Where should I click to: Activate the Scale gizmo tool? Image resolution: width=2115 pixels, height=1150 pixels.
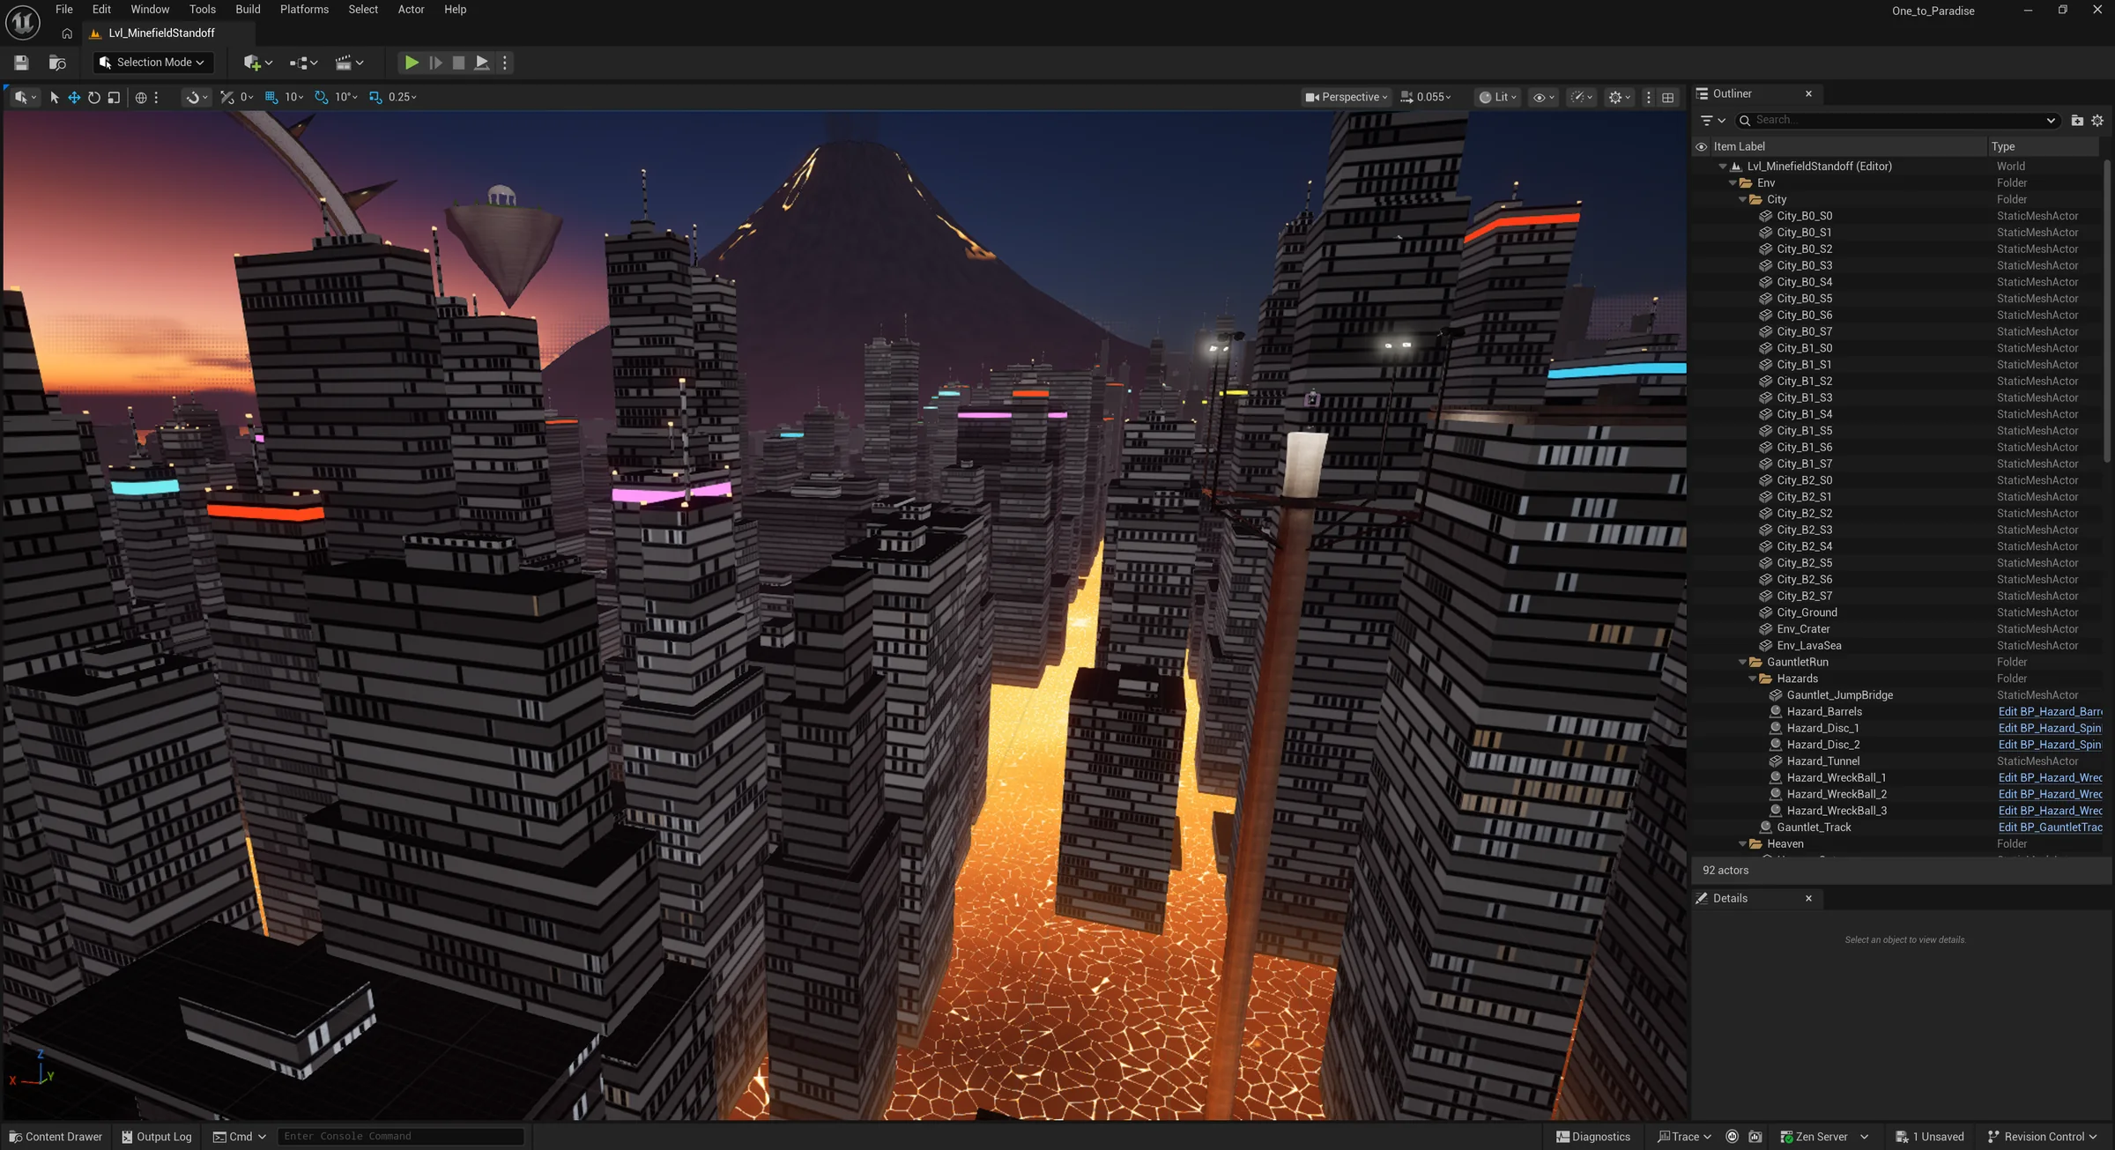[114, 97]
